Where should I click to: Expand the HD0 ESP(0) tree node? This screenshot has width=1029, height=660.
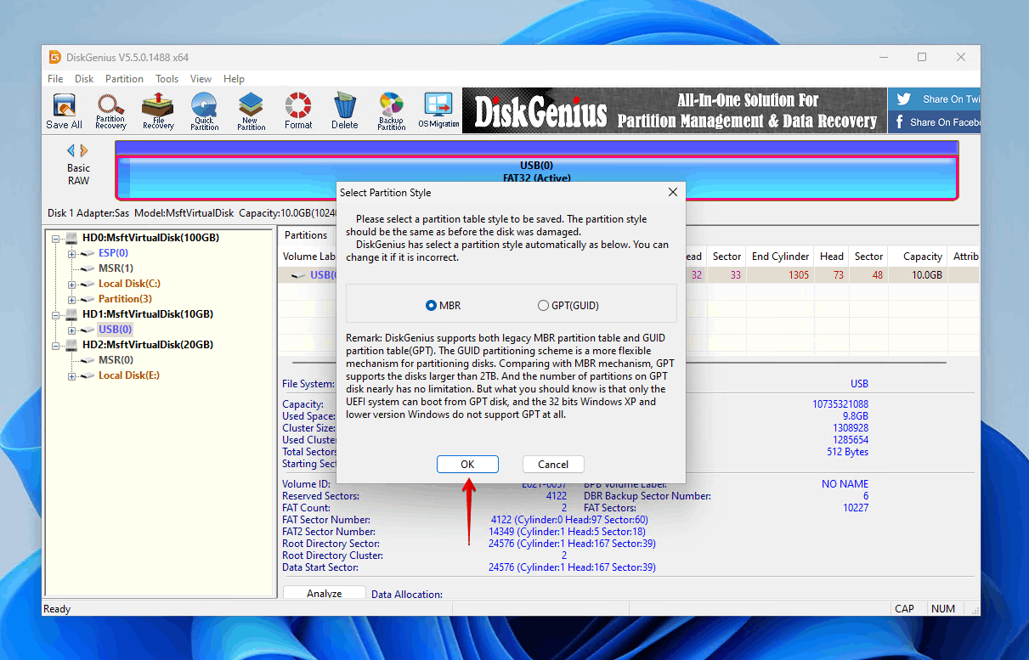pyautogui.click(x=72, y=253)
